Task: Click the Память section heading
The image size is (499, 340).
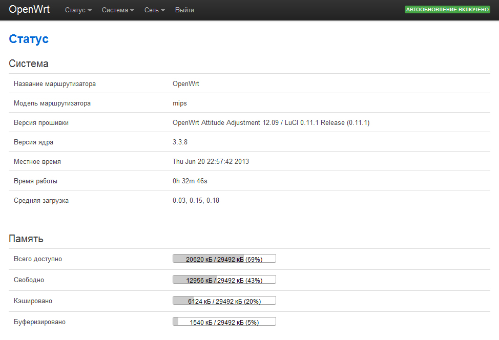Action: click(x=26, y=239)
